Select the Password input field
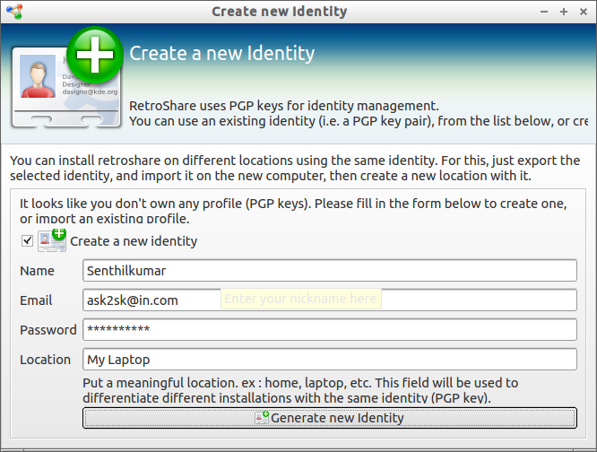Screen dimensions: 597x452 [330, 330]
